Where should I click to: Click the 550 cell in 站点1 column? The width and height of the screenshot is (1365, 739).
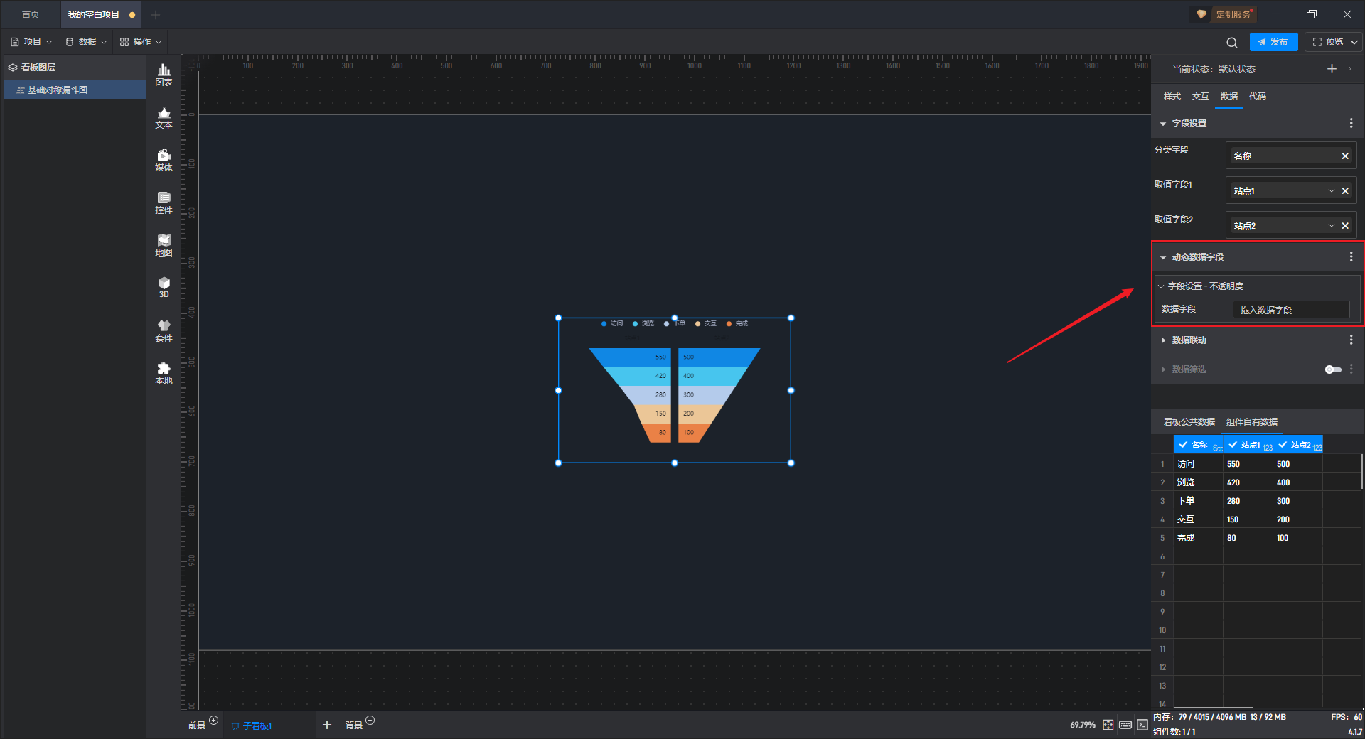[x=1248, y=464]
